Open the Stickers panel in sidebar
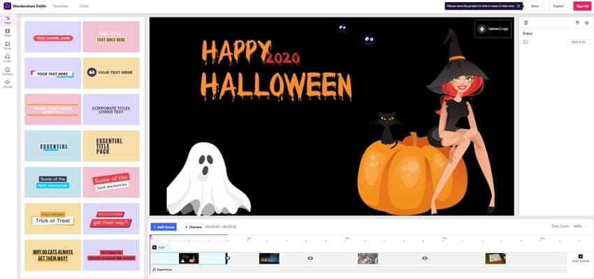 [8, 71]
